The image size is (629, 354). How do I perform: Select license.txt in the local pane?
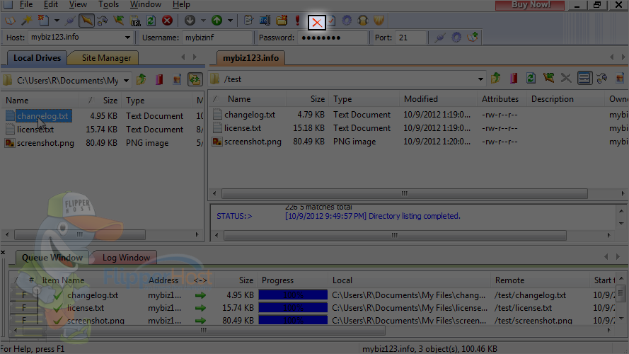(35, 130)
